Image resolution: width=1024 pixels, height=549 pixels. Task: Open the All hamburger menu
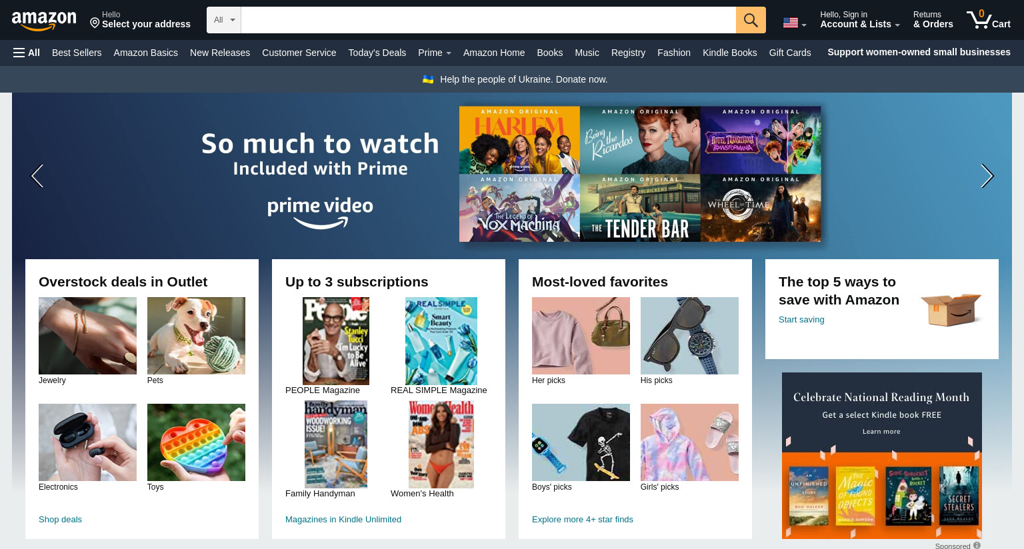pos(27,53)
